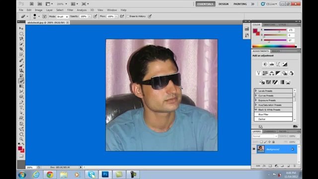Add a Vibrance adjustment
The width and height of the screenshot is (318, 179).
(x=258, y=73)
